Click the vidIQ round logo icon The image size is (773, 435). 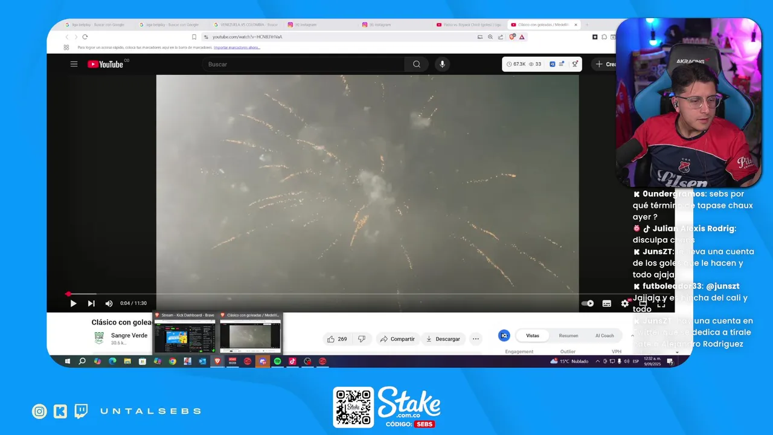point(504,335)
